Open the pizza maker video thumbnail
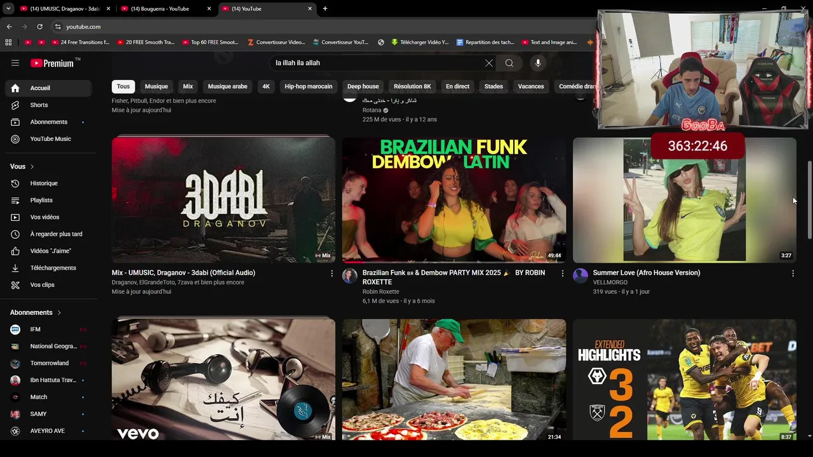 [454, 380]
